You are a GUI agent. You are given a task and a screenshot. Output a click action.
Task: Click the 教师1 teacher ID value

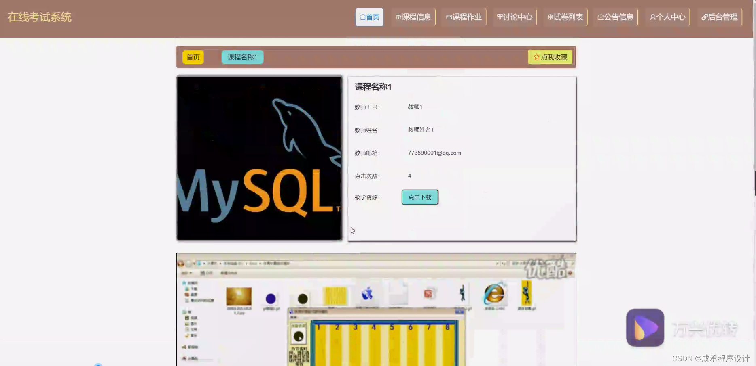[x=415, y=107]
